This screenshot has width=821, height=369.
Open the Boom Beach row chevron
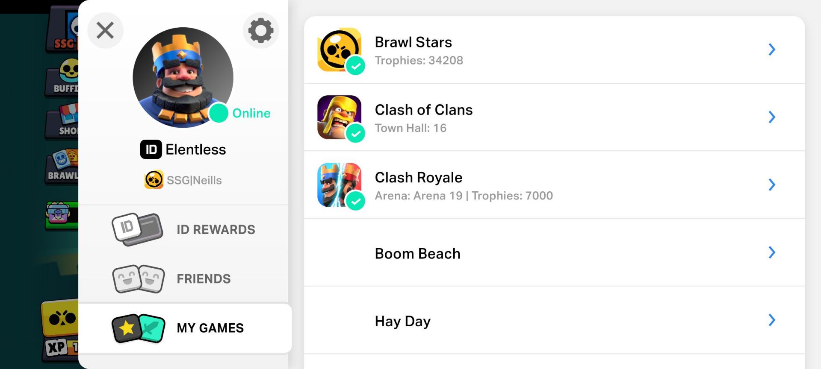pos(772,252)
